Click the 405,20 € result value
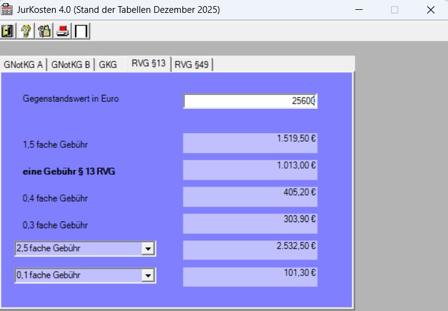This screenshot has height=311, width=448. coord(299,192)
